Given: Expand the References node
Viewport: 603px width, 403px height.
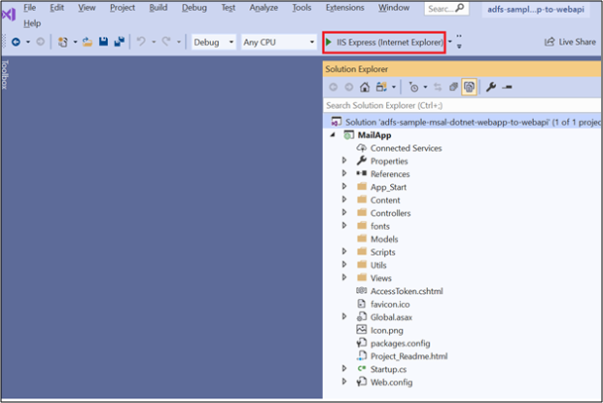Looking at the screenshot, I should pos(344,173).
